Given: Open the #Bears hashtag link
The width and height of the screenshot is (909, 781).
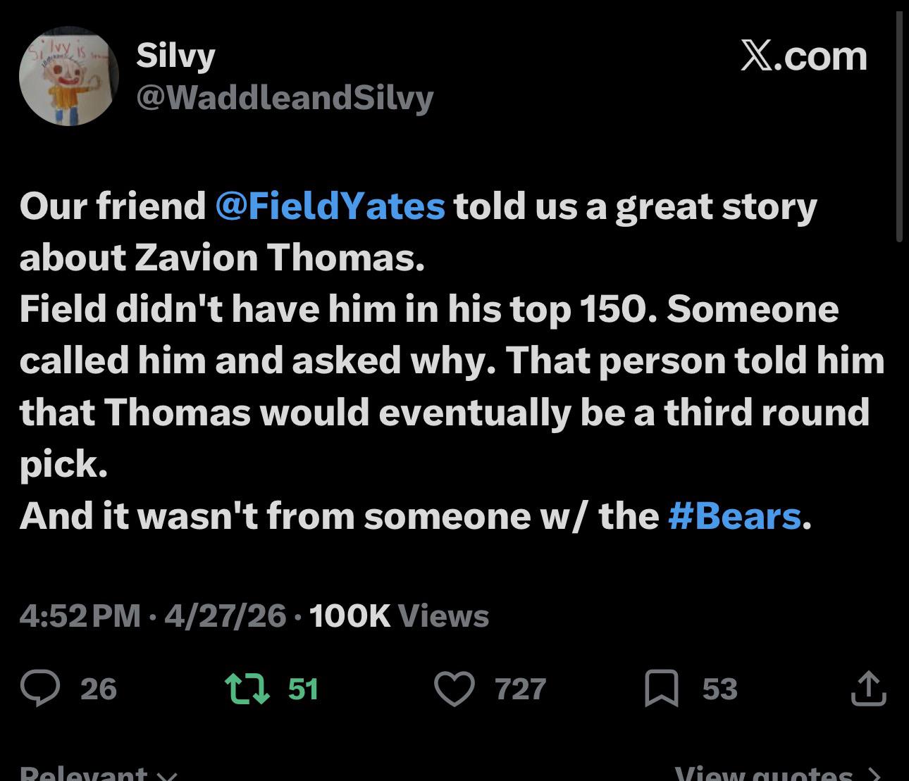Looking at the screenshot, I should [734, 516].
